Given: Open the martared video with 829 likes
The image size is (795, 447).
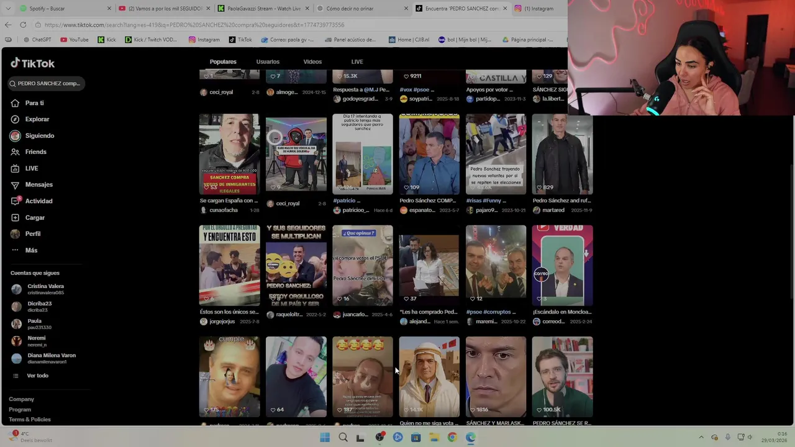Looking at the screenshot, I should coord(562,154).
